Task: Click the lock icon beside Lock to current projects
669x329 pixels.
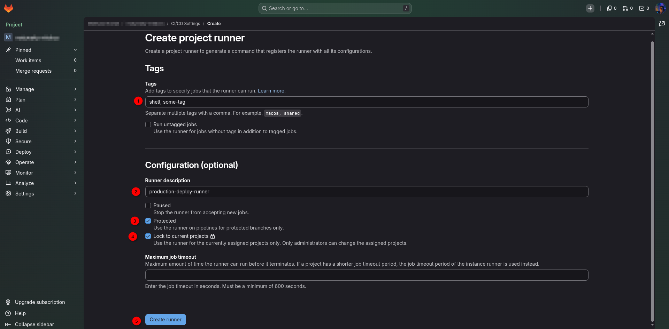Action: point(213,236)
